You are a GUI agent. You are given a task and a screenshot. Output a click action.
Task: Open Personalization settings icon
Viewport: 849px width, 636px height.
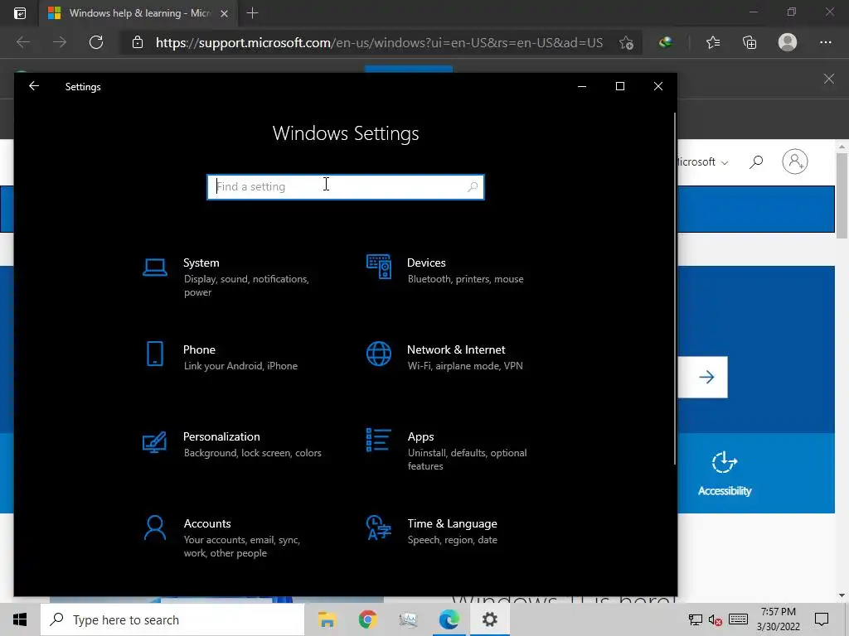[154, 442]
